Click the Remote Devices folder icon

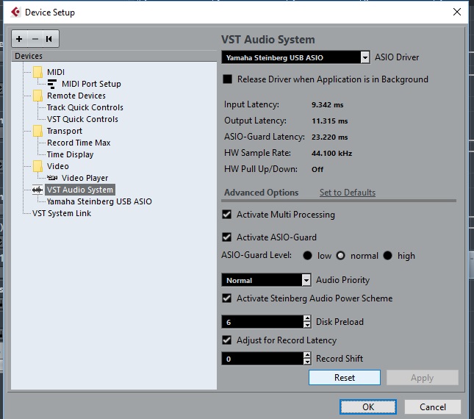tap(37, 96)
